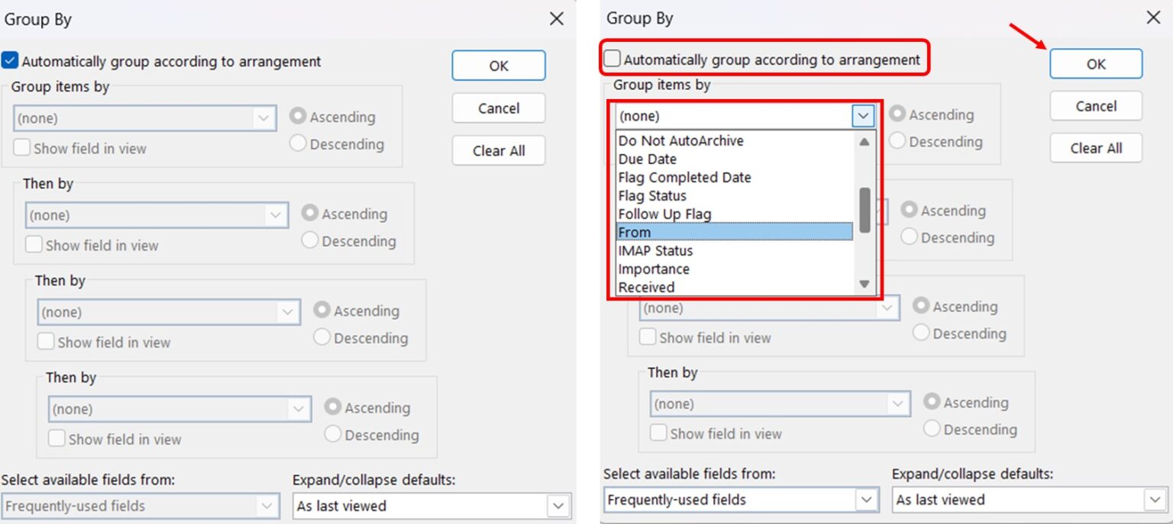Confirm with OK in the right Group By dialog
Viewport: 1173px width, 524px height.
click(1096, 64)
